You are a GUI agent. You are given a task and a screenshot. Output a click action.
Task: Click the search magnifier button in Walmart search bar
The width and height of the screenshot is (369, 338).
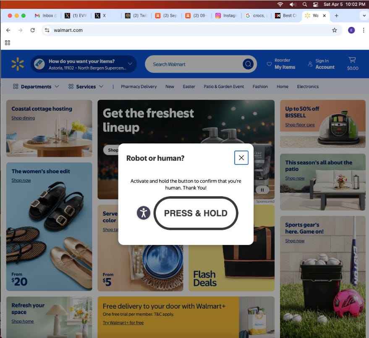point(248,64)
